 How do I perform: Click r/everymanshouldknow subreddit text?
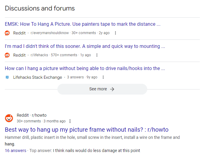pos(50,33)
